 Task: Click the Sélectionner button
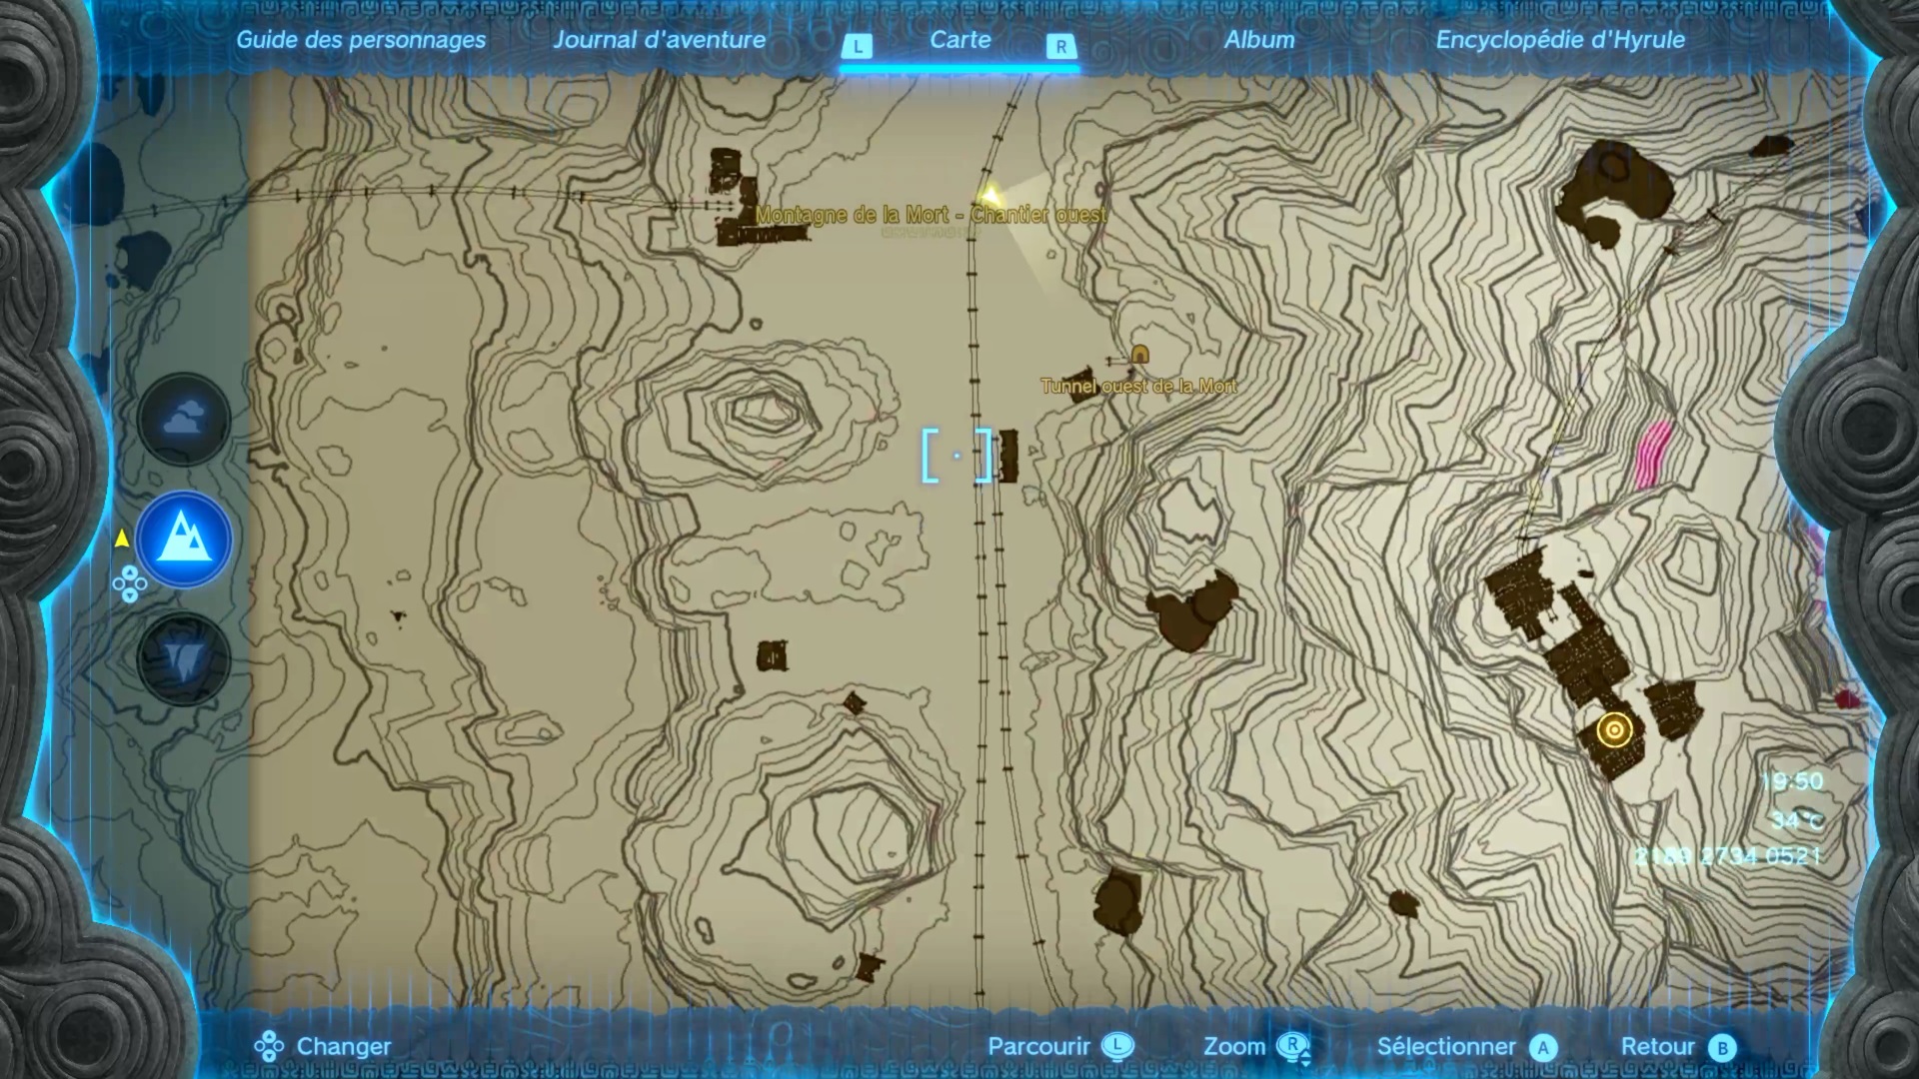click(x=1446, y=1046)
